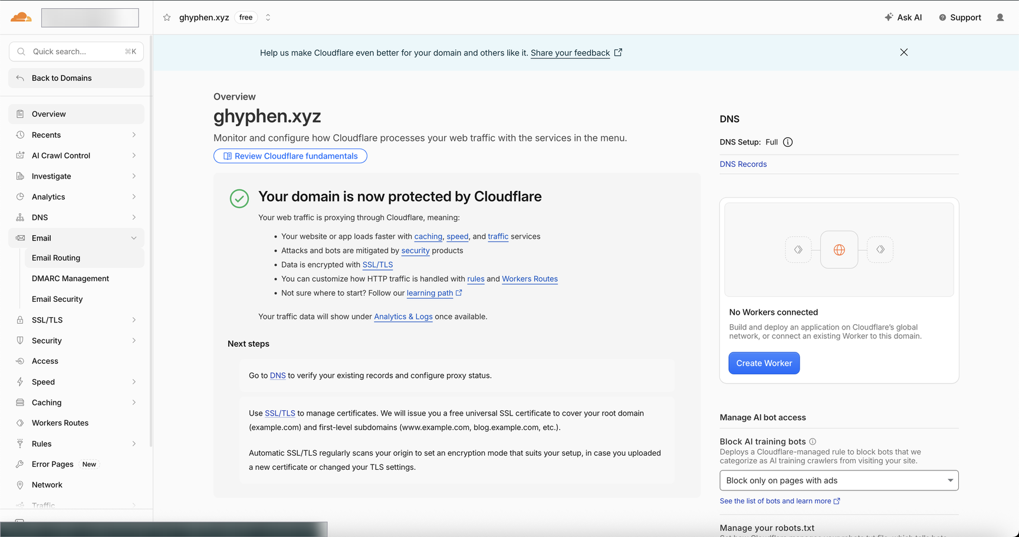Click the AI Crawl Control icon
This screenshot has width=1019, height=537.
tap(20, 156)
